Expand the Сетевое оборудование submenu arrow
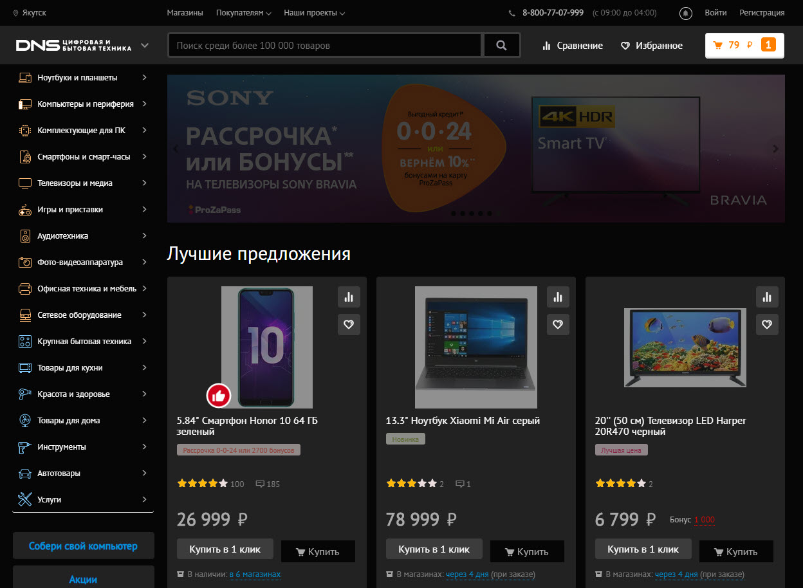The image size is (803, 588). (144, 315)
